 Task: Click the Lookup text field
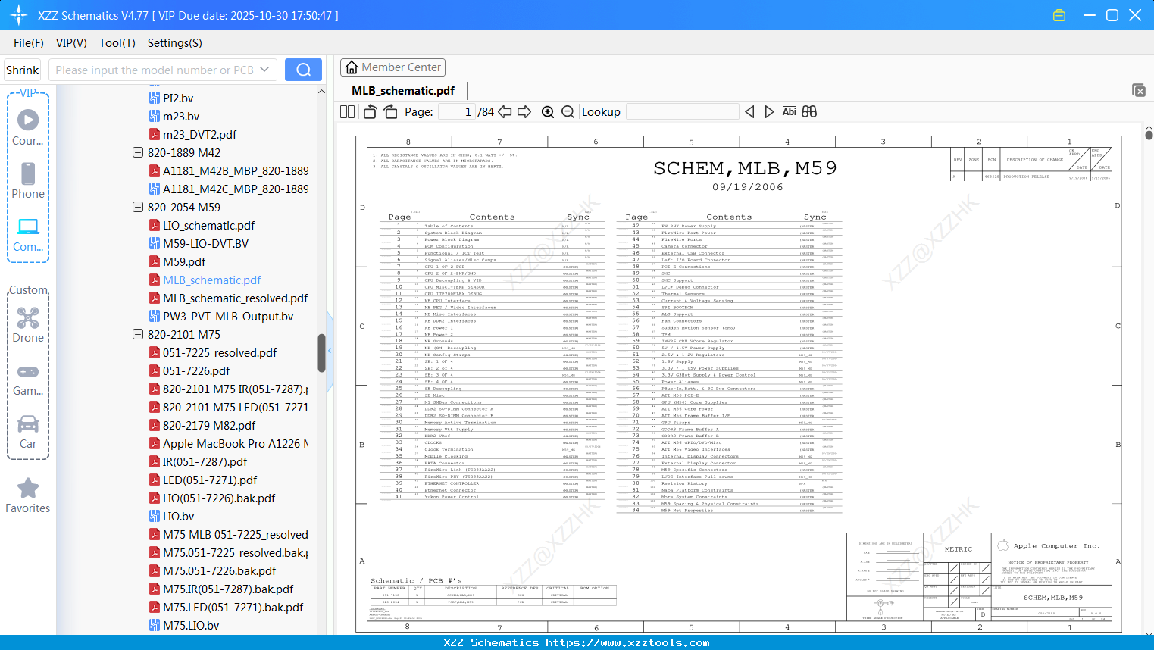pyautogui.click(x=683, y=112)
